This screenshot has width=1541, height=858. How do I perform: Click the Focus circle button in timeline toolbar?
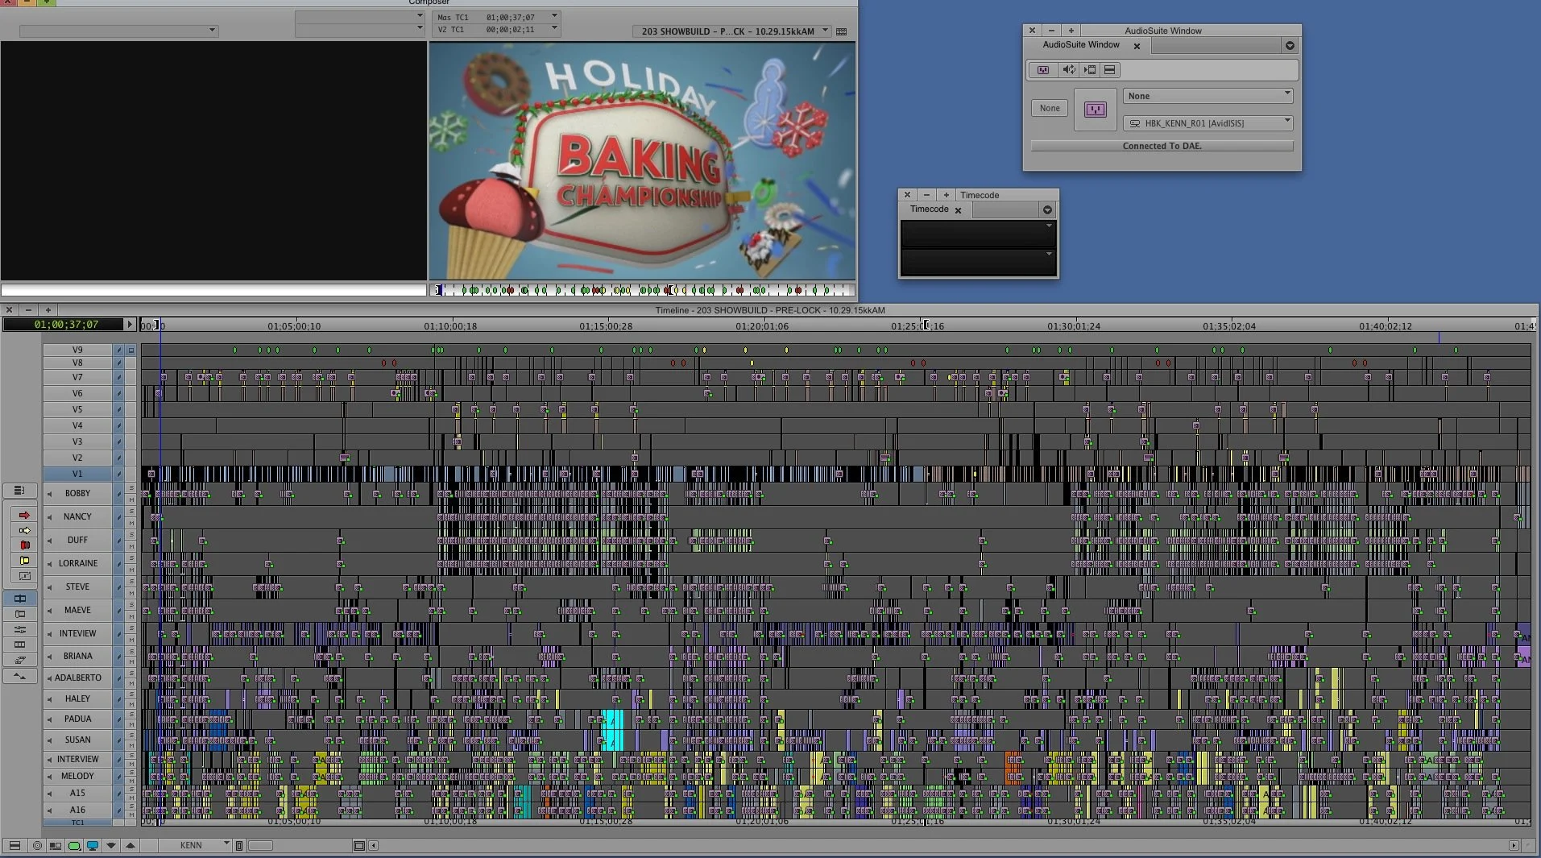point(37,845)
